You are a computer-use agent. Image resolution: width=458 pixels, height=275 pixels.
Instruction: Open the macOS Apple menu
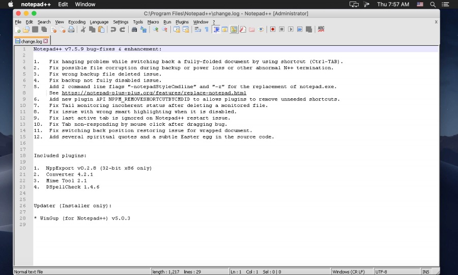tap(11, 4)
